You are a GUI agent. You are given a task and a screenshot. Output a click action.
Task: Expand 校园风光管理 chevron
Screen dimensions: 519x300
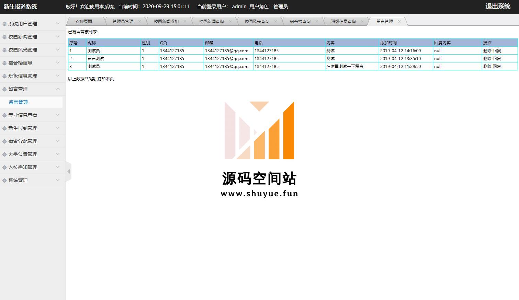click(x=58, y=49)
